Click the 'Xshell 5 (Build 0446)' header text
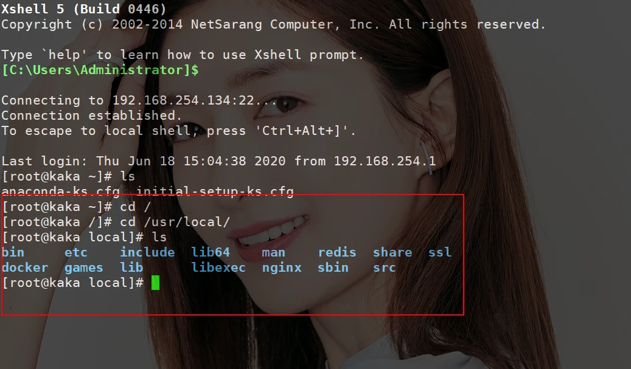Image resolution: width=631 pixels, height=369 pixels. click(x=84, y=9)
